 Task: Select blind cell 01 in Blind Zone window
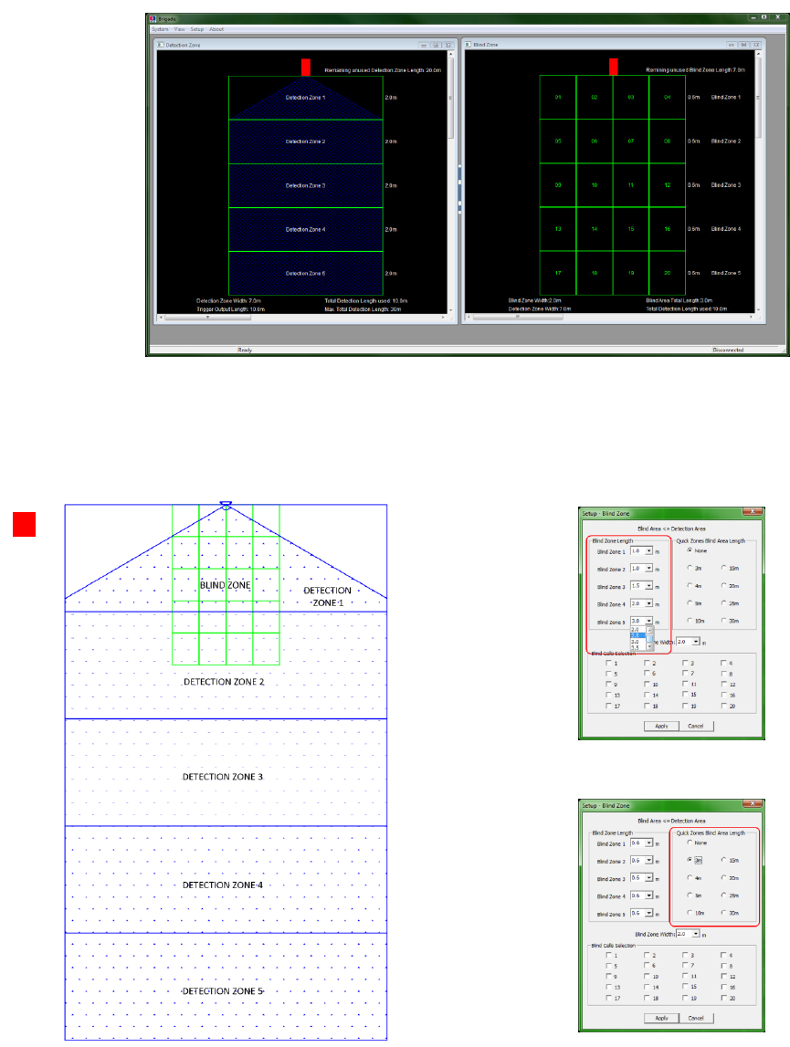[x=558, y=98]
